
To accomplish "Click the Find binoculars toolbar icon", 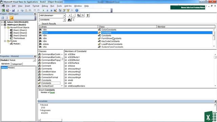I will click(x=30, y=11).
